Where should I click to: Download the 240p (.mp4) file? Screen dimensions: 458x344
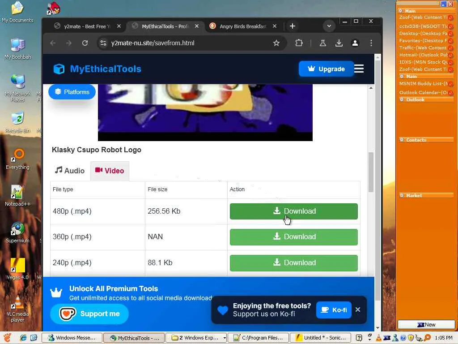click(293, 262)
